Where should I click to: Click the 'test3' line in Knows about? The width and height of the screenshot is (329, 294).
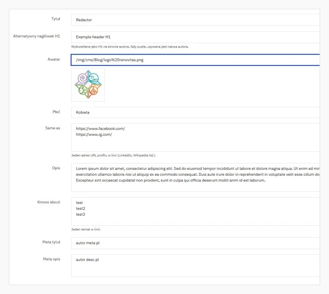pos(80,215)
